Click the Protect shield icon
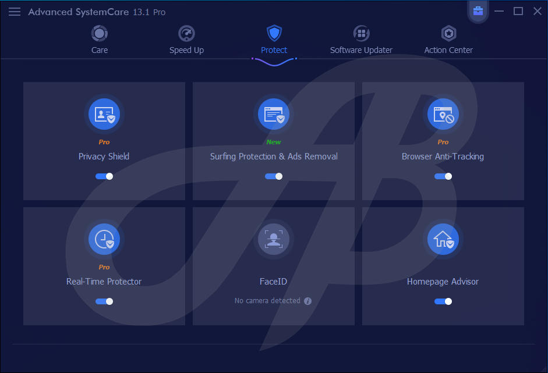This screenshot has width=548, height=373. pos(274,34)
